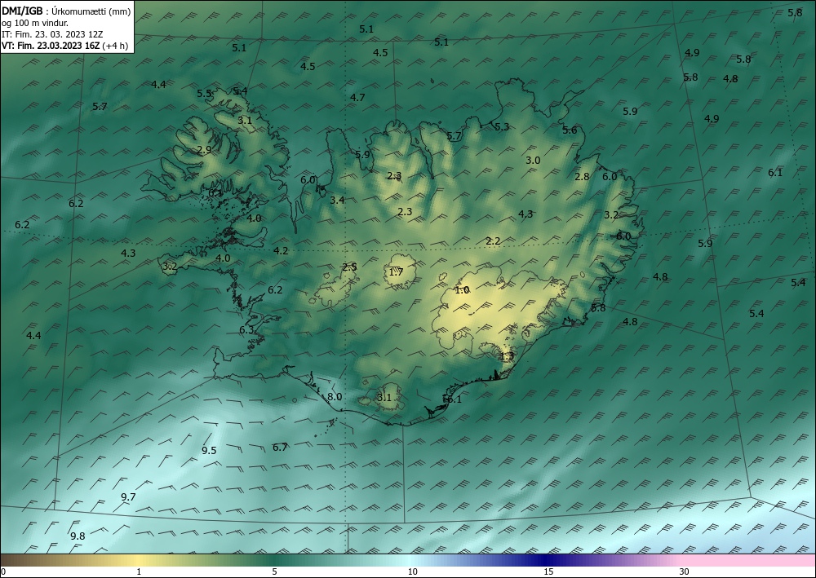816x578 pixels.
Task: Click the color scale tick label 30
Action: [x=684, y=572]
